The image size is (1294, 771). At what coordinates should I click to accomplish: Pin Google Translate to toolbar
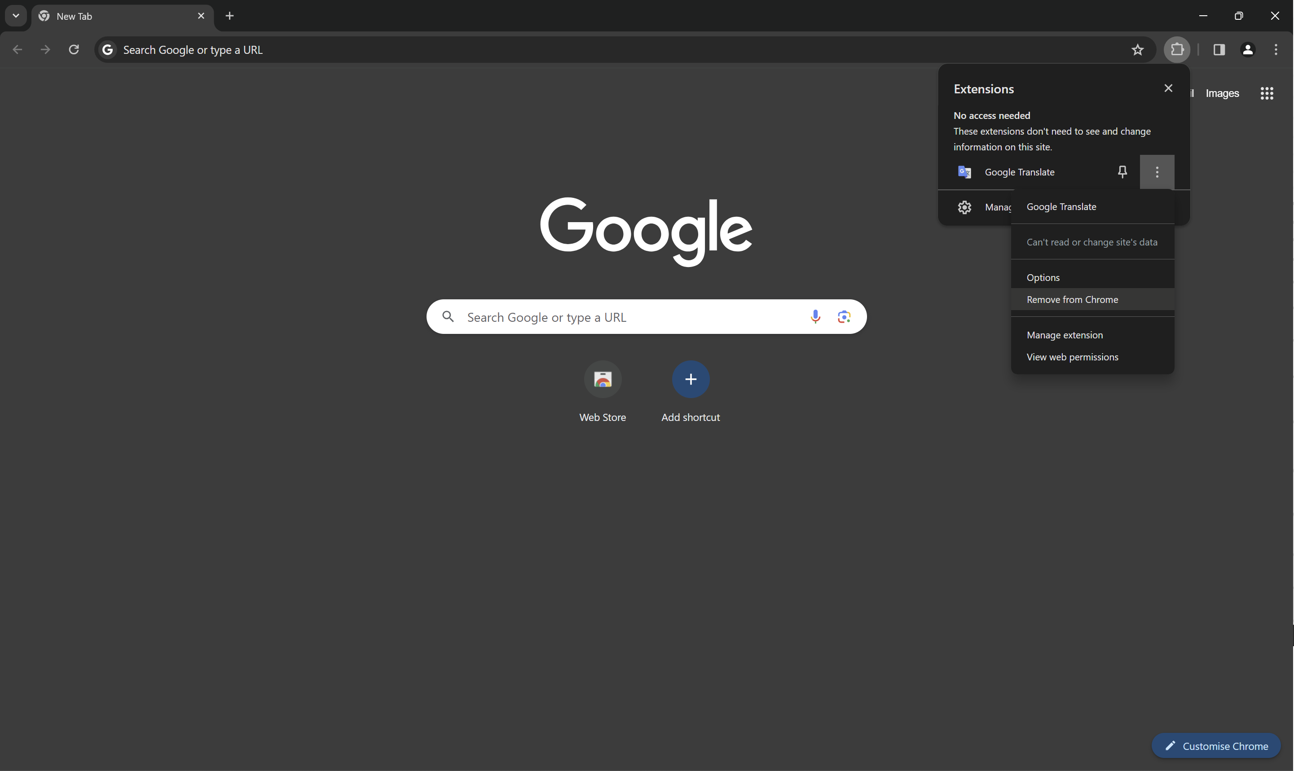point(1122,172)
